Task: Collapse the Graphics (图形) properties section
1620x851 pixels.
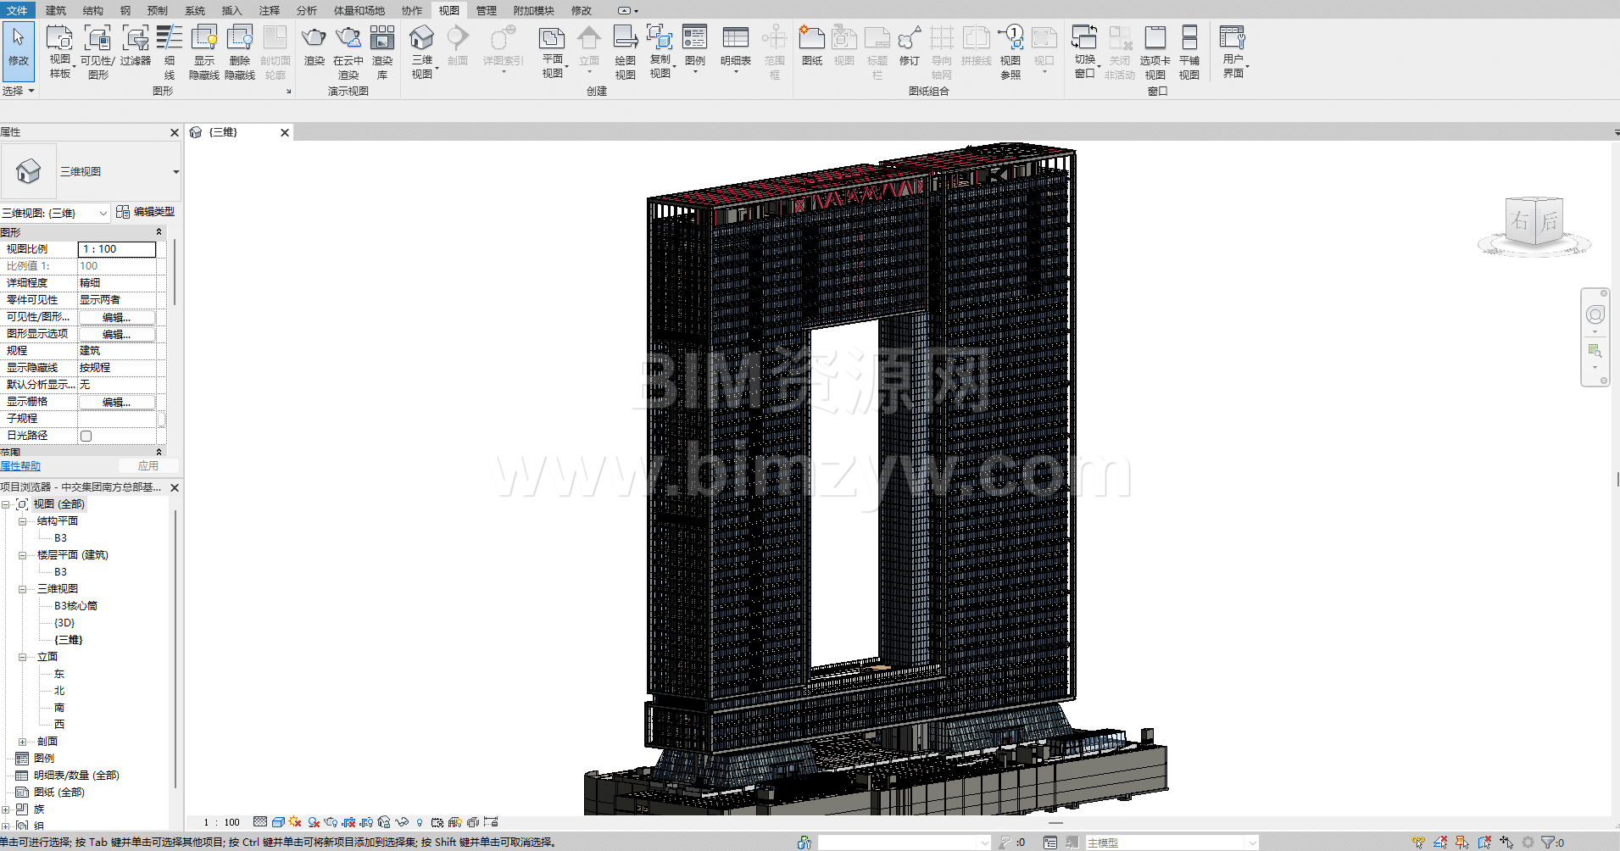Action: coord(159,232)
